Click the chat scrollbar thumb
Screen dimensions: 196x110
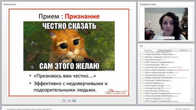[x=192, y=93]
